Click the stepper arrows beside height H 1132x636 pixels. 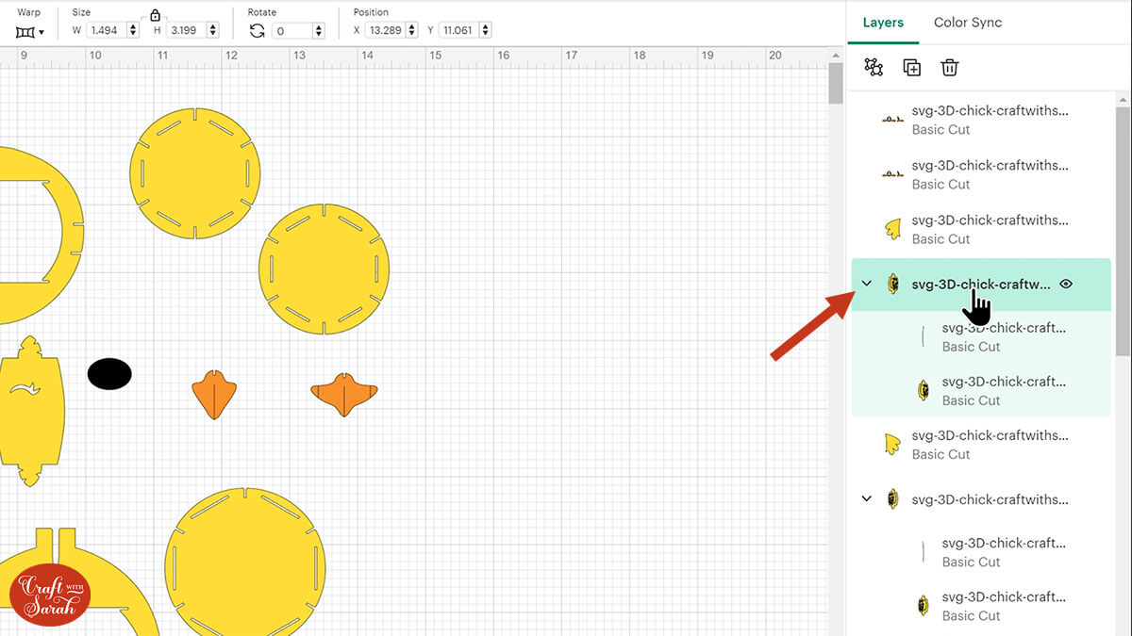tap(213, 30)
